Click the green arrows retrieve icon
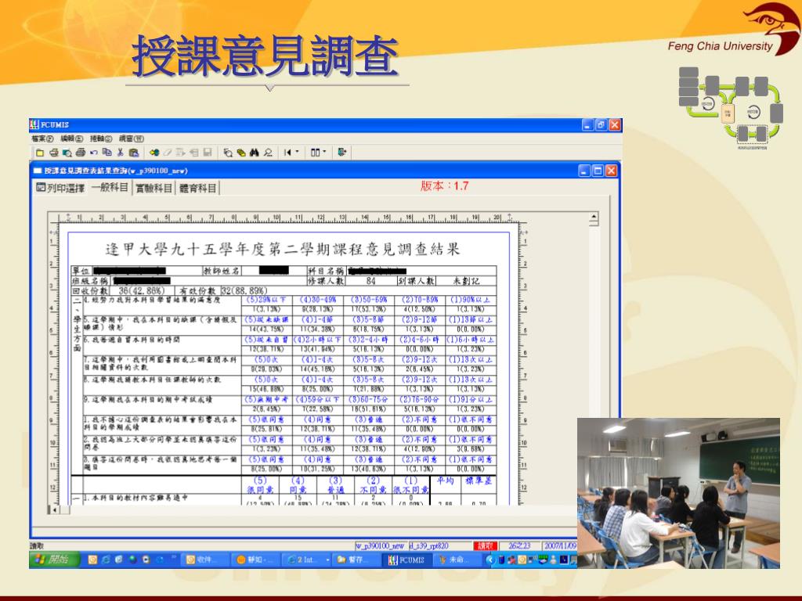This screenshot has height=601, width=802. coord(154,153)
